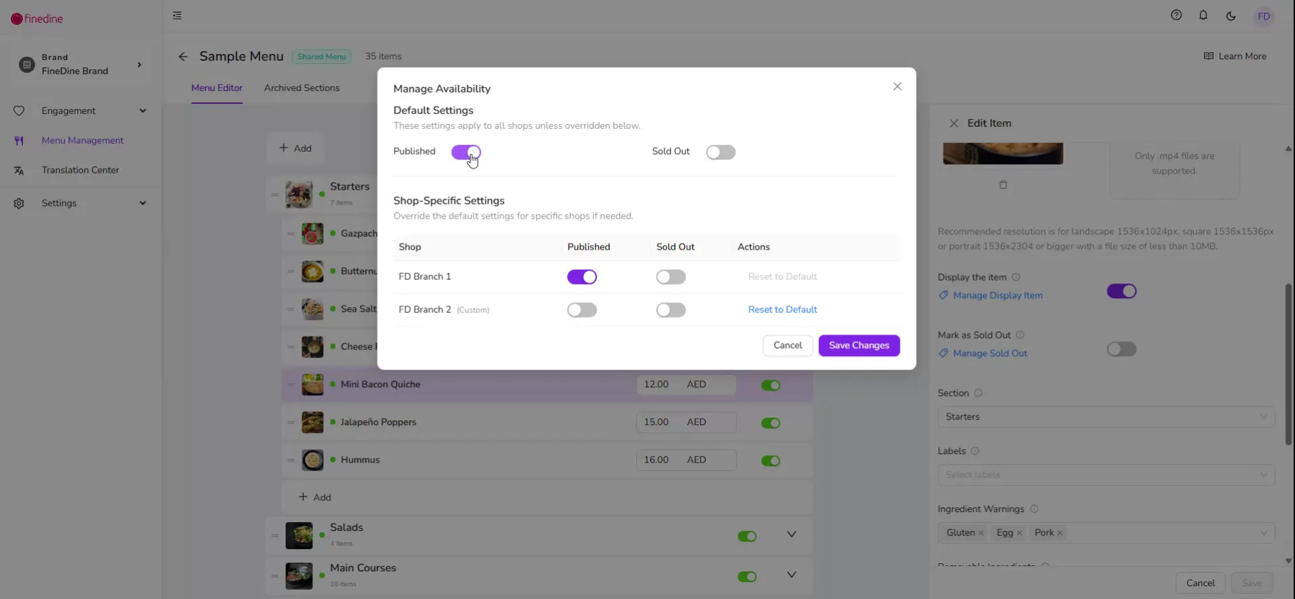This screenshot has width=1295, height=599.
Task: Click the Learn More book icon
Action: click(1209, 56)
